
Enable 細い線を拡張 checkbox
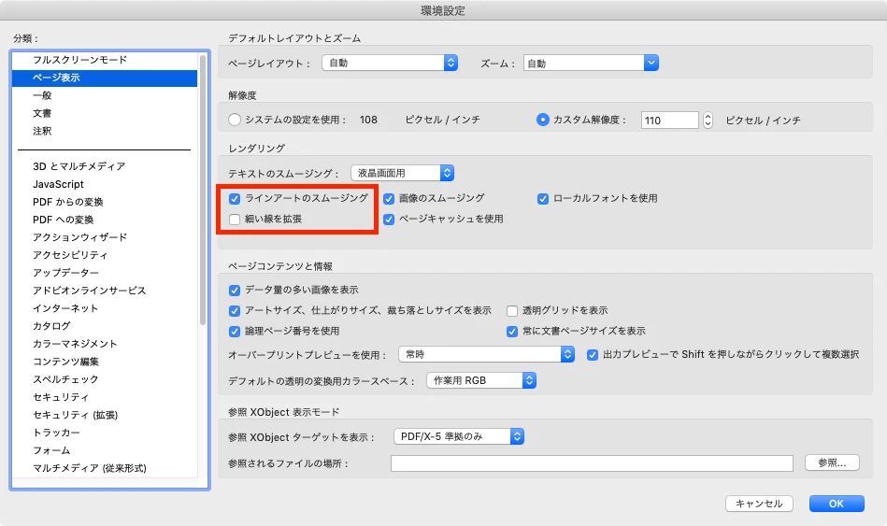[x=235, y=220]
